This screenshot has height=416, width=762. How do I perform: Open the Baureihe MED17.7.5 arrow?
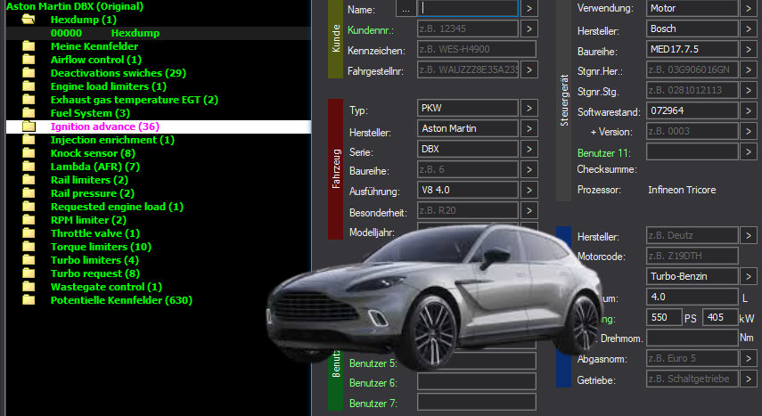[749, 49]
